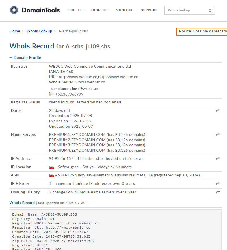Click the flag icon in ASN row
Image resolution: width=227 pixels, height=250 pixels.
52,176
